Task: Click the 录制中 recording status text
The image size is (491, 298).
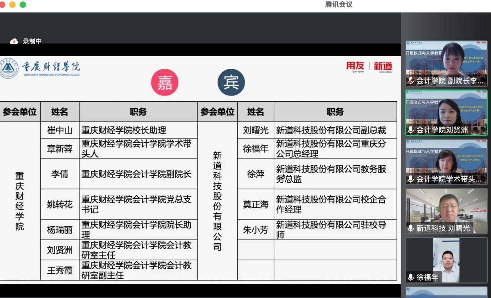Action: pos(32,41)
